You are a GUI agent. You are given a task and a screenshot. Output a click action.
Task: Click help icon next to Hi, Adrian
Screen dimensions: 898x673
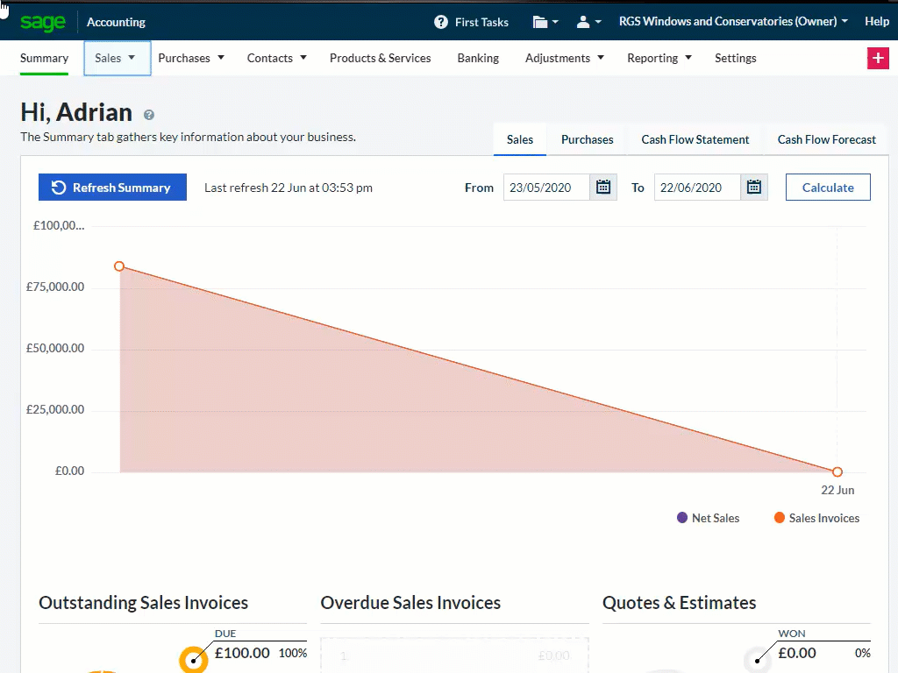(x=149, y=115)
